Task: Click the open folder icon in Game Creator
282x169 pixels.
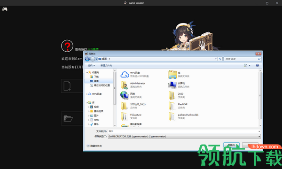Action: 68,118
